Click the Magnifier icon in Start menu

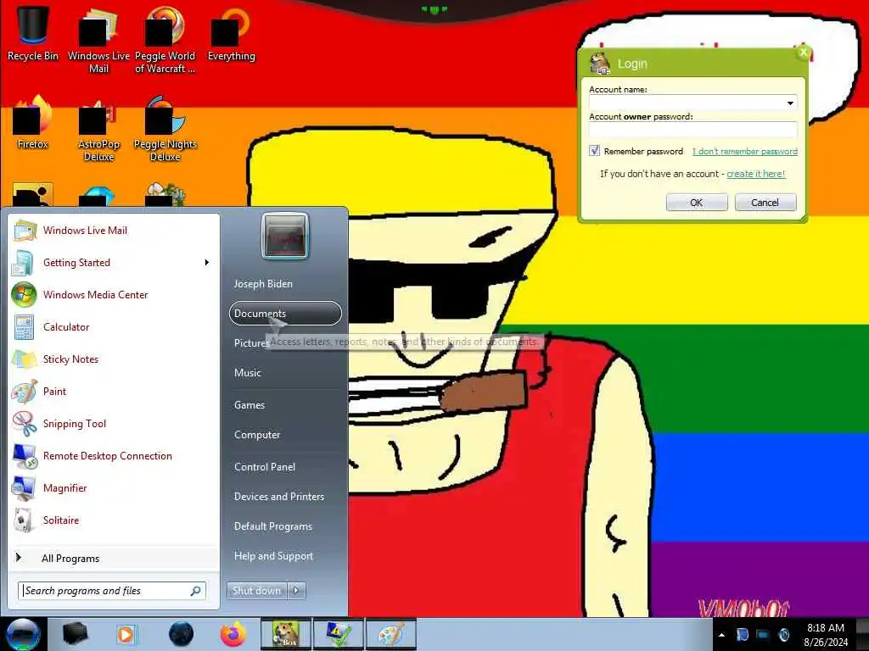pos(25,487)
